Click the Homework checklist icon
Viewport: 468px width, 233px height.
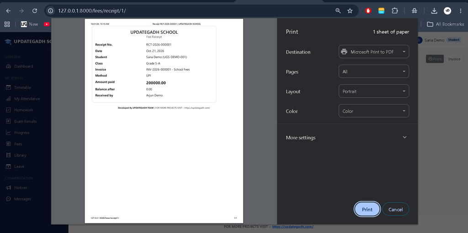coord(8,110)
